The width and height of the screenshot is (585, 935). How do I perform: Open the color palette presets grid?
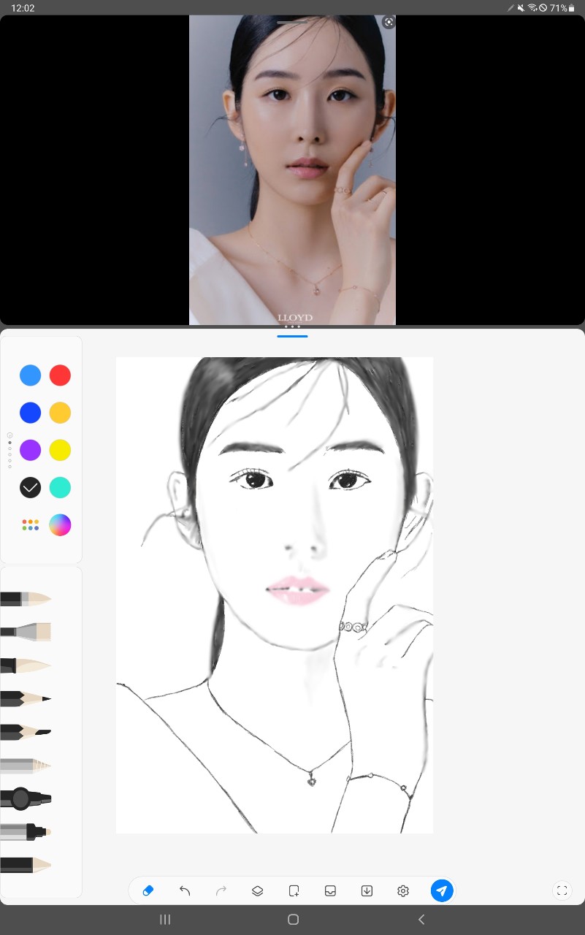coord(30,524)
